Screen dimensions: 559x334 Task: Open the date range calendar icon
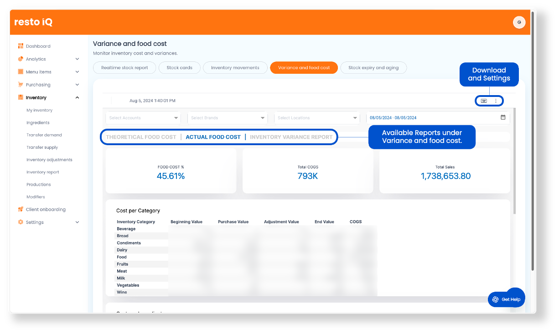pos(503,117)
